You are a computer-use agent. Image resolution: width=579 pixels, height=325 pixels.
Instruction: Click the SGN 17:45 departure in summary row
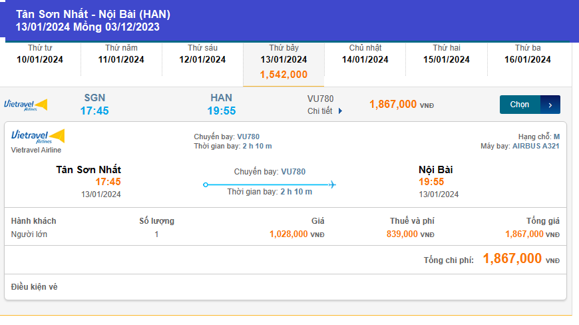point(95,105)
